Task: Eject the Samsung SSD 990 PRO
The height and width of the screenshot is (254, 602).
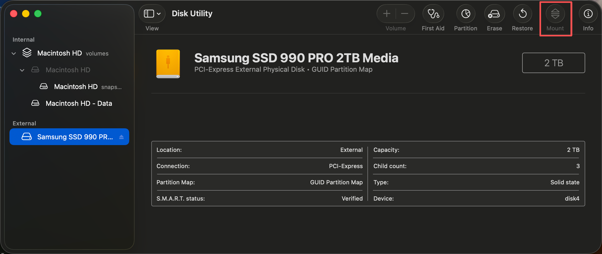Action: point(121,137)
